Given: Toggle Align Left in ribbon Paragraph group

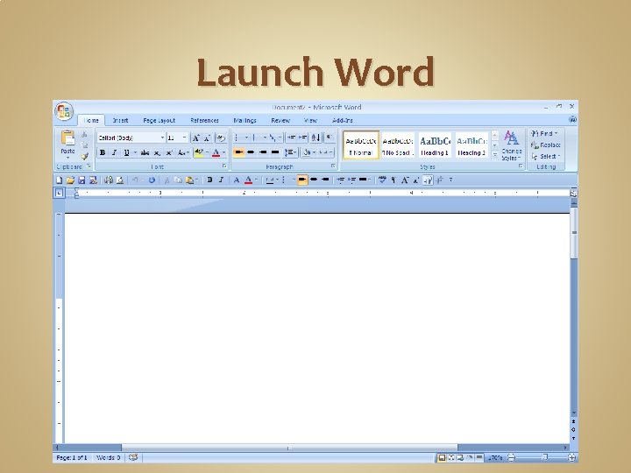Looking at the screenshot, I should click(239, 152).
